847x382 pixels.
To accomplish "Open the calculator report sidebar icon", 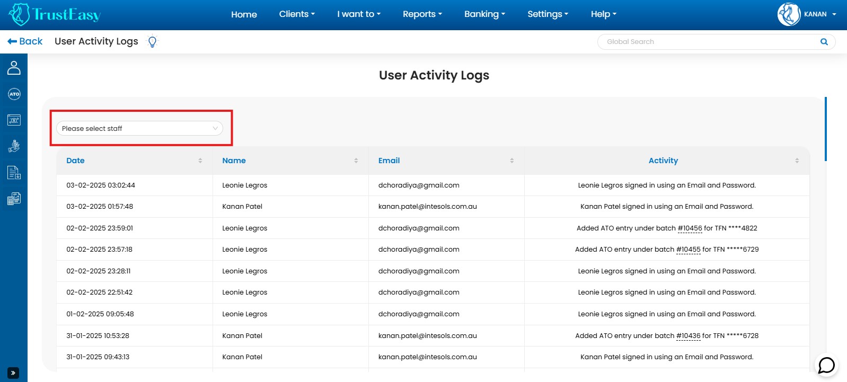I will click(14, 199).
